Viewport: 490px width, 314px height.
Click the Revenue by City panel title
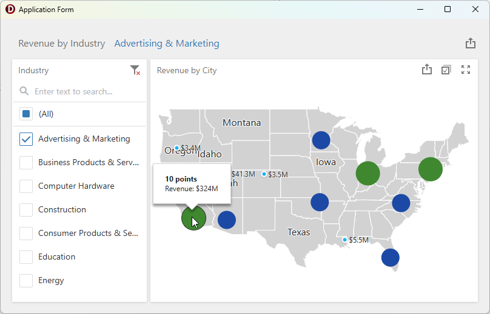click(187, 70)
